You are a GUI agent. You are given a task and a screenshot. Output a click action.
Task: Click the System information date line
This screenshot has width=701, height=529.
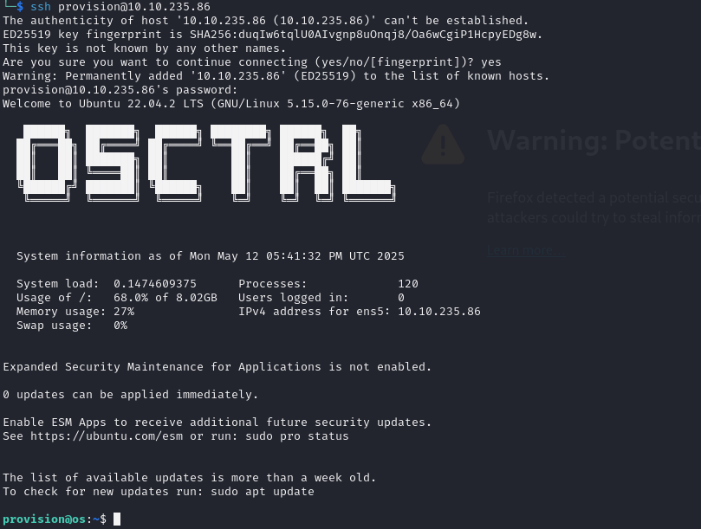[210, 256]
